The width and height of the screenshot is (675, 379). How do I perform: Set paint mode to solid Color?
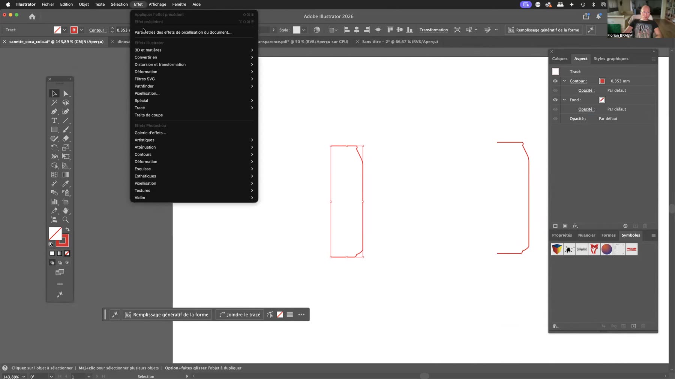click(52, 254)
